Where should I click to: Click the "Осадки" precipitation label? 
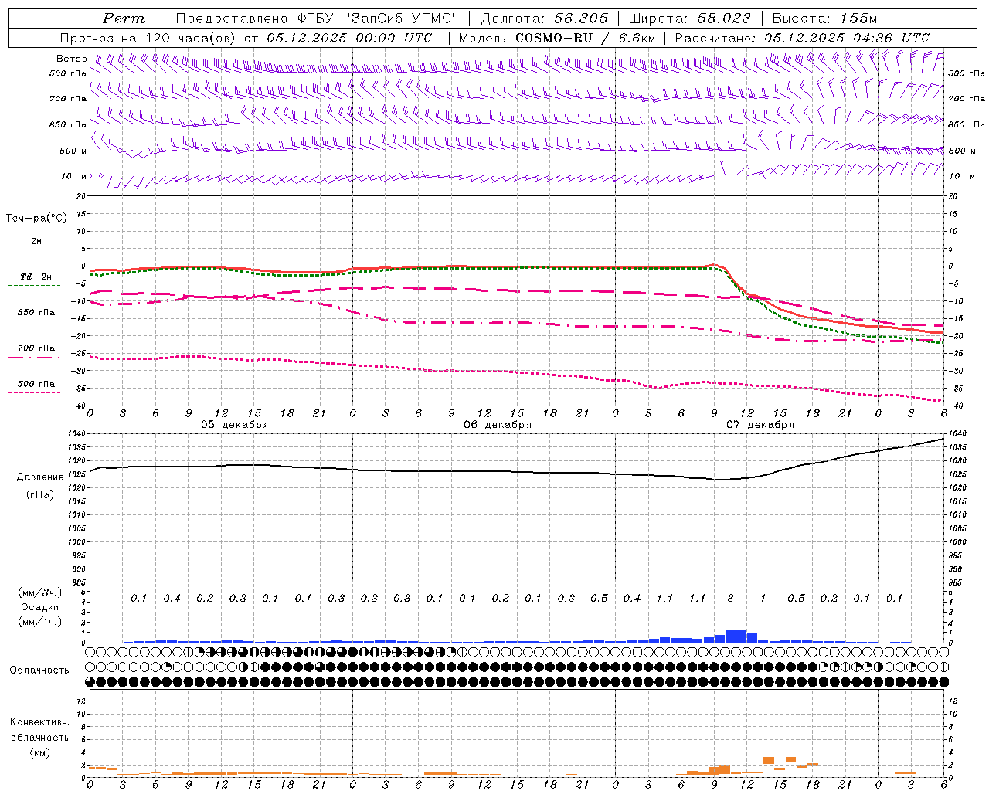point(39,607)
